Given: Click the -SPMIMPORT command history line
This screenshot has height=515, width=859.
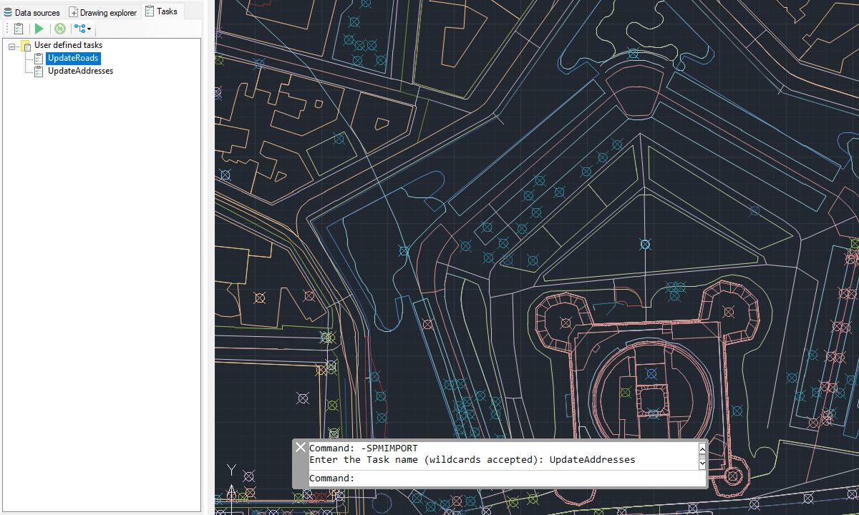Looking at the screenshot, I should [364, 448].
